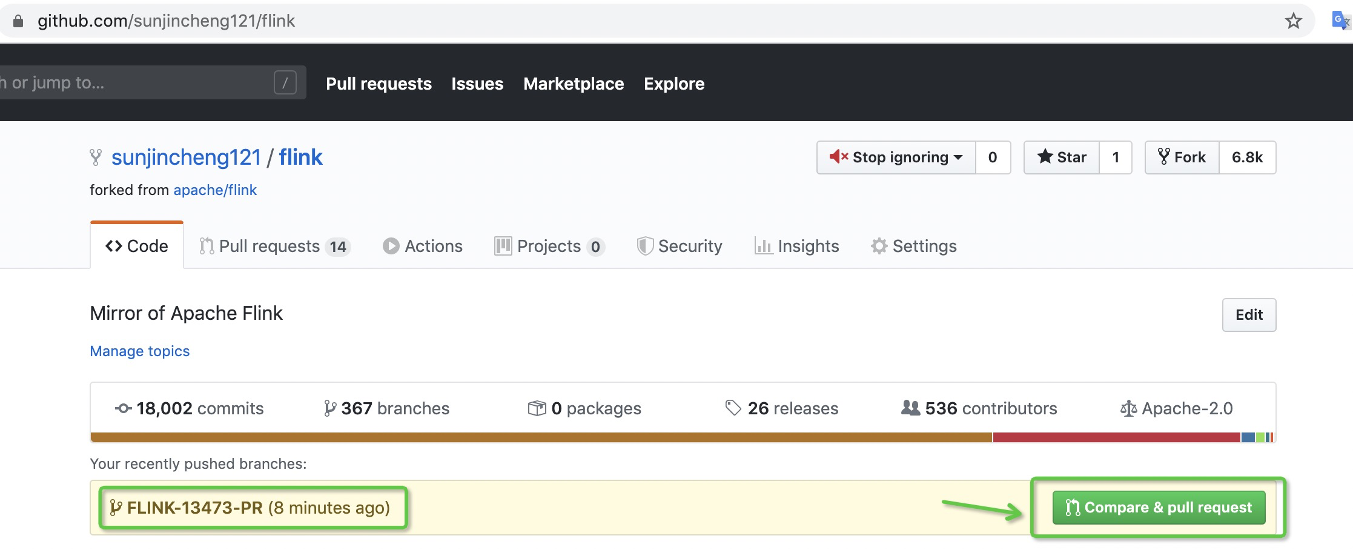Screen dimensions: 1353x550
Task: Open Explore in the top navigation
Action: click(674, 84)
